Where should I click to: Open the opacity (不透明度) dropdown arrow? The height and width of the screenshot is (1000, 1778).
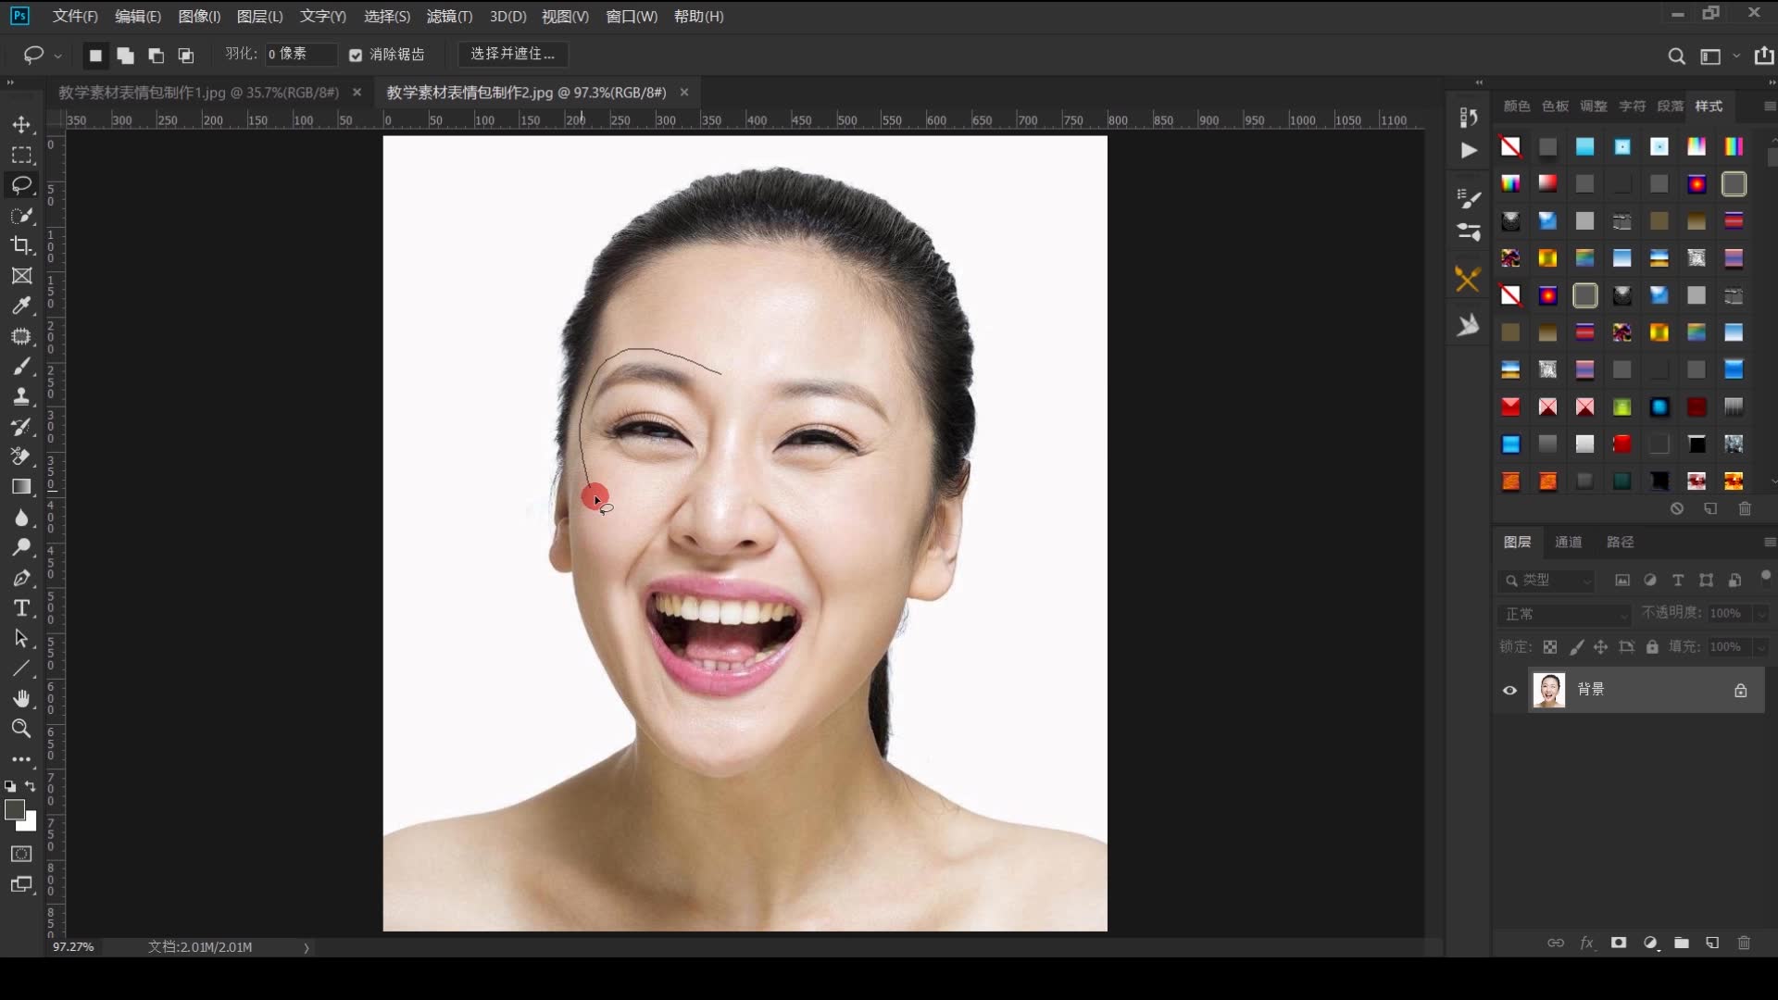(x=1761, y=614)
